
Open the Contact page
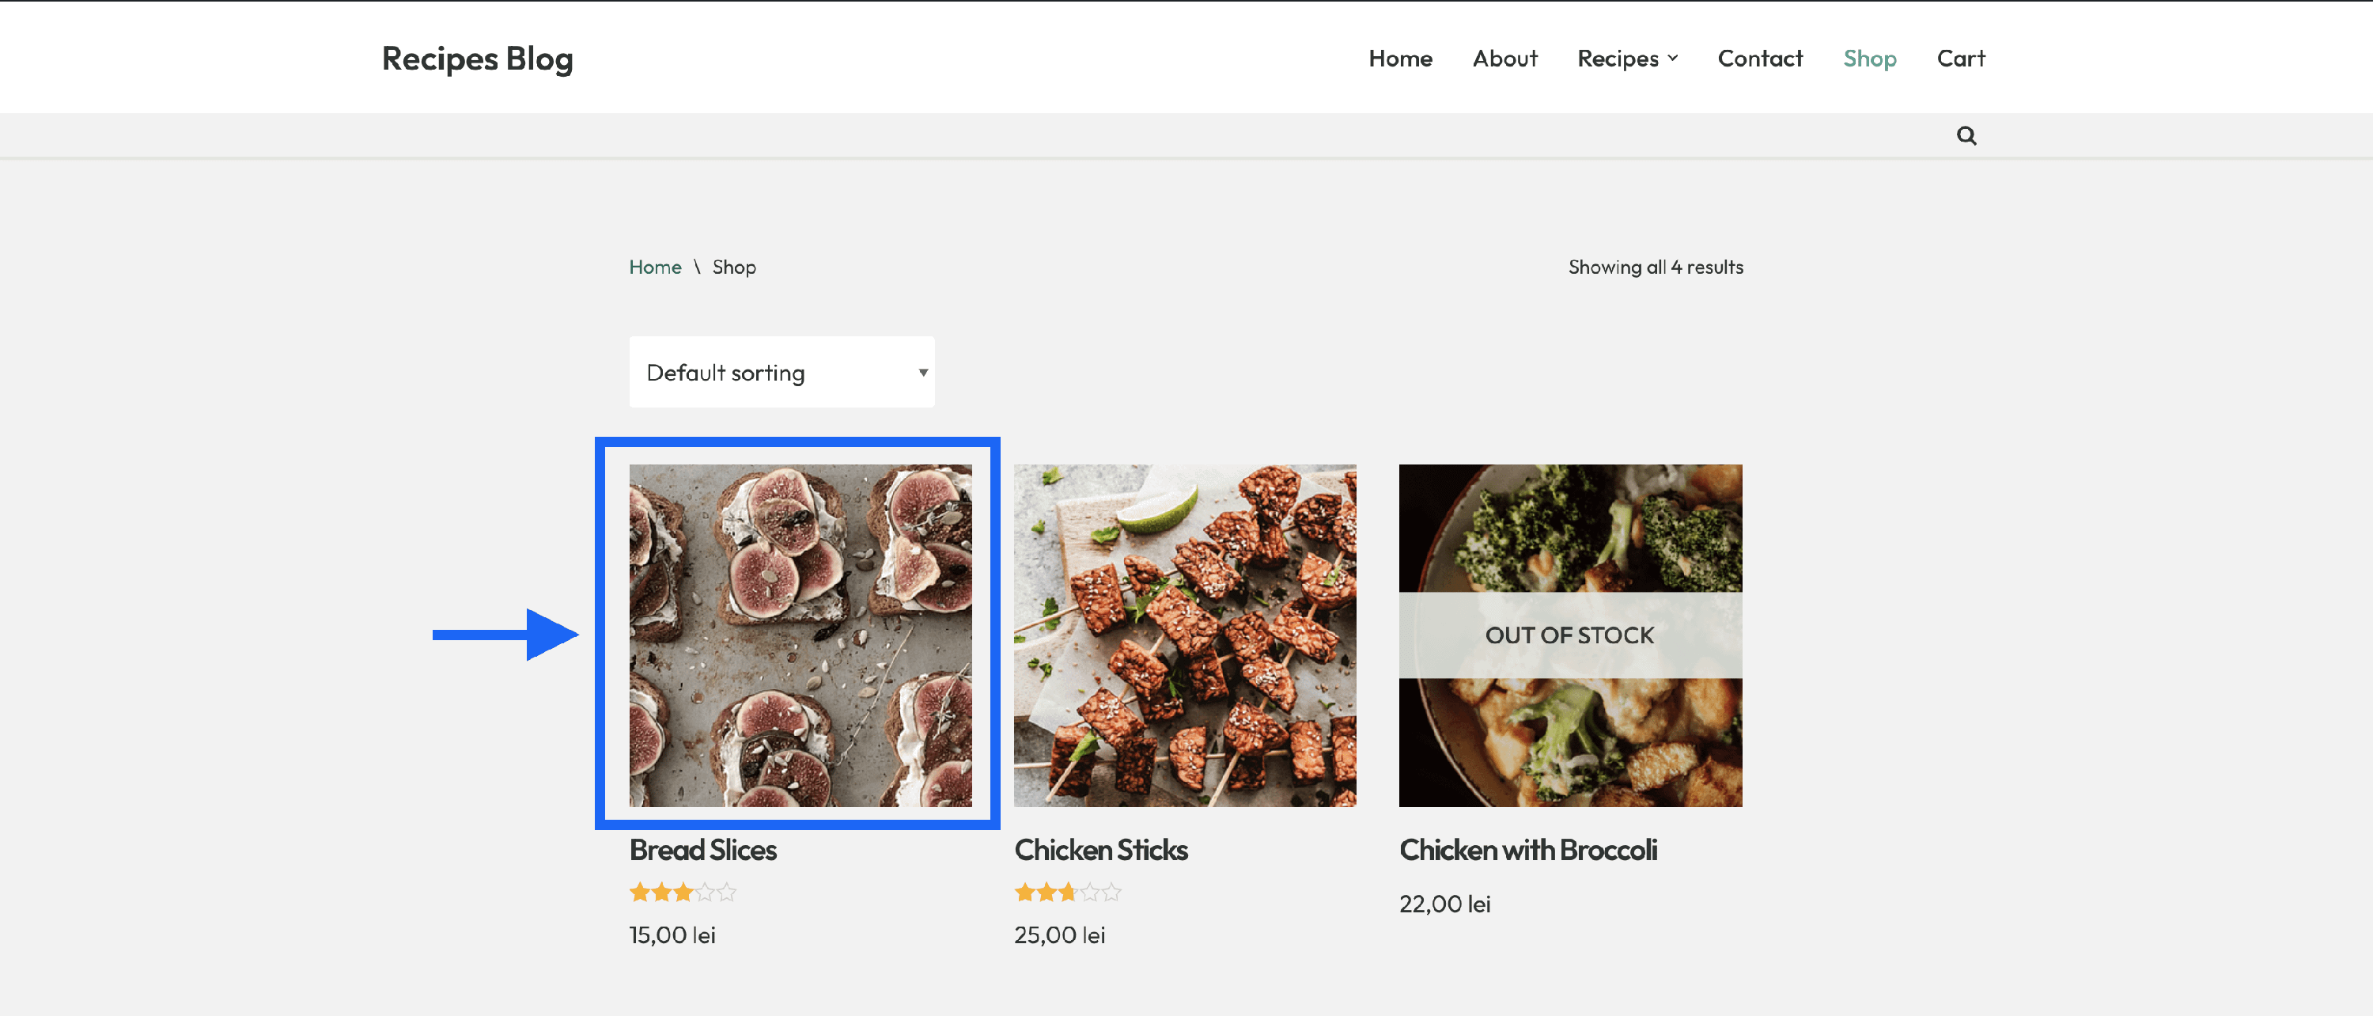point(1759,58)
